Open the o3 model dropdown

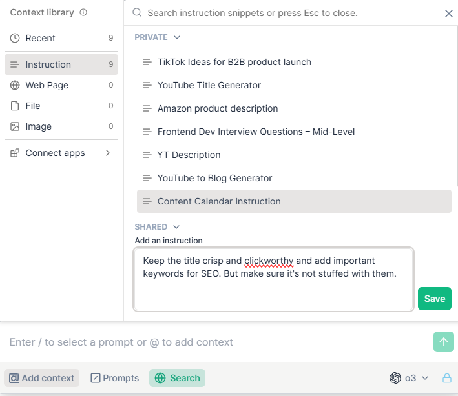coord(409,378)
